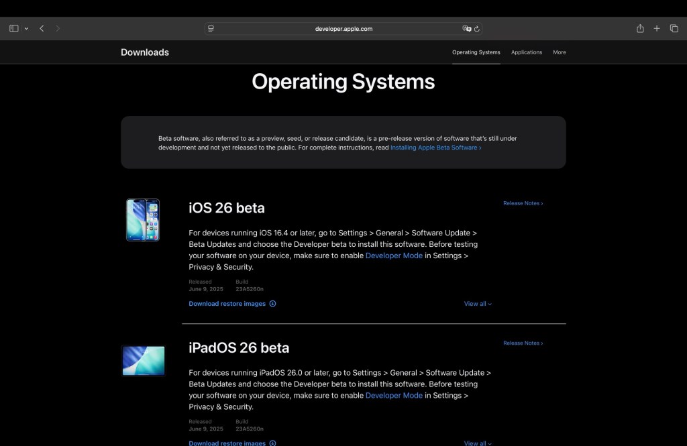Screen dimensions: 687x446
Task: Click the developer.apple.com address field
Action: click(x=343, y=29)
